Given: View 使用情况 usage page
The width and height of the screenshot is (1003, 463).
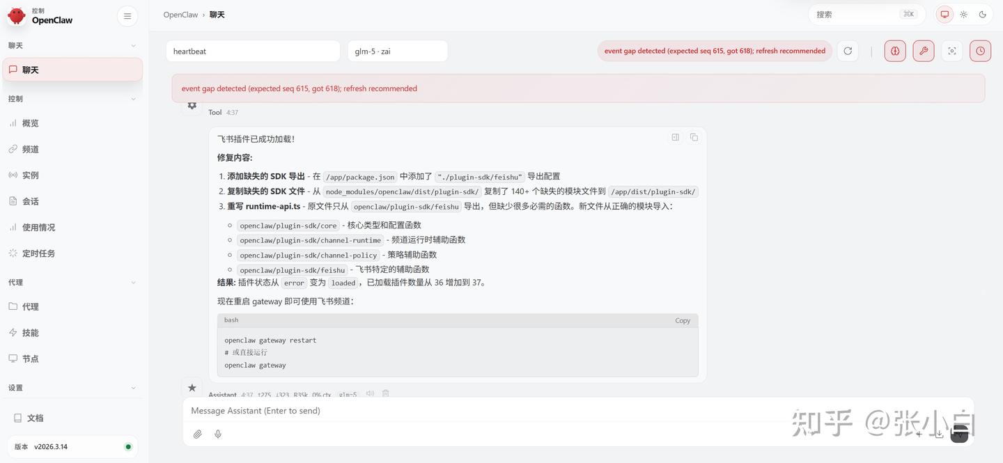Looking at the screenshot, I should click(73, 228).
